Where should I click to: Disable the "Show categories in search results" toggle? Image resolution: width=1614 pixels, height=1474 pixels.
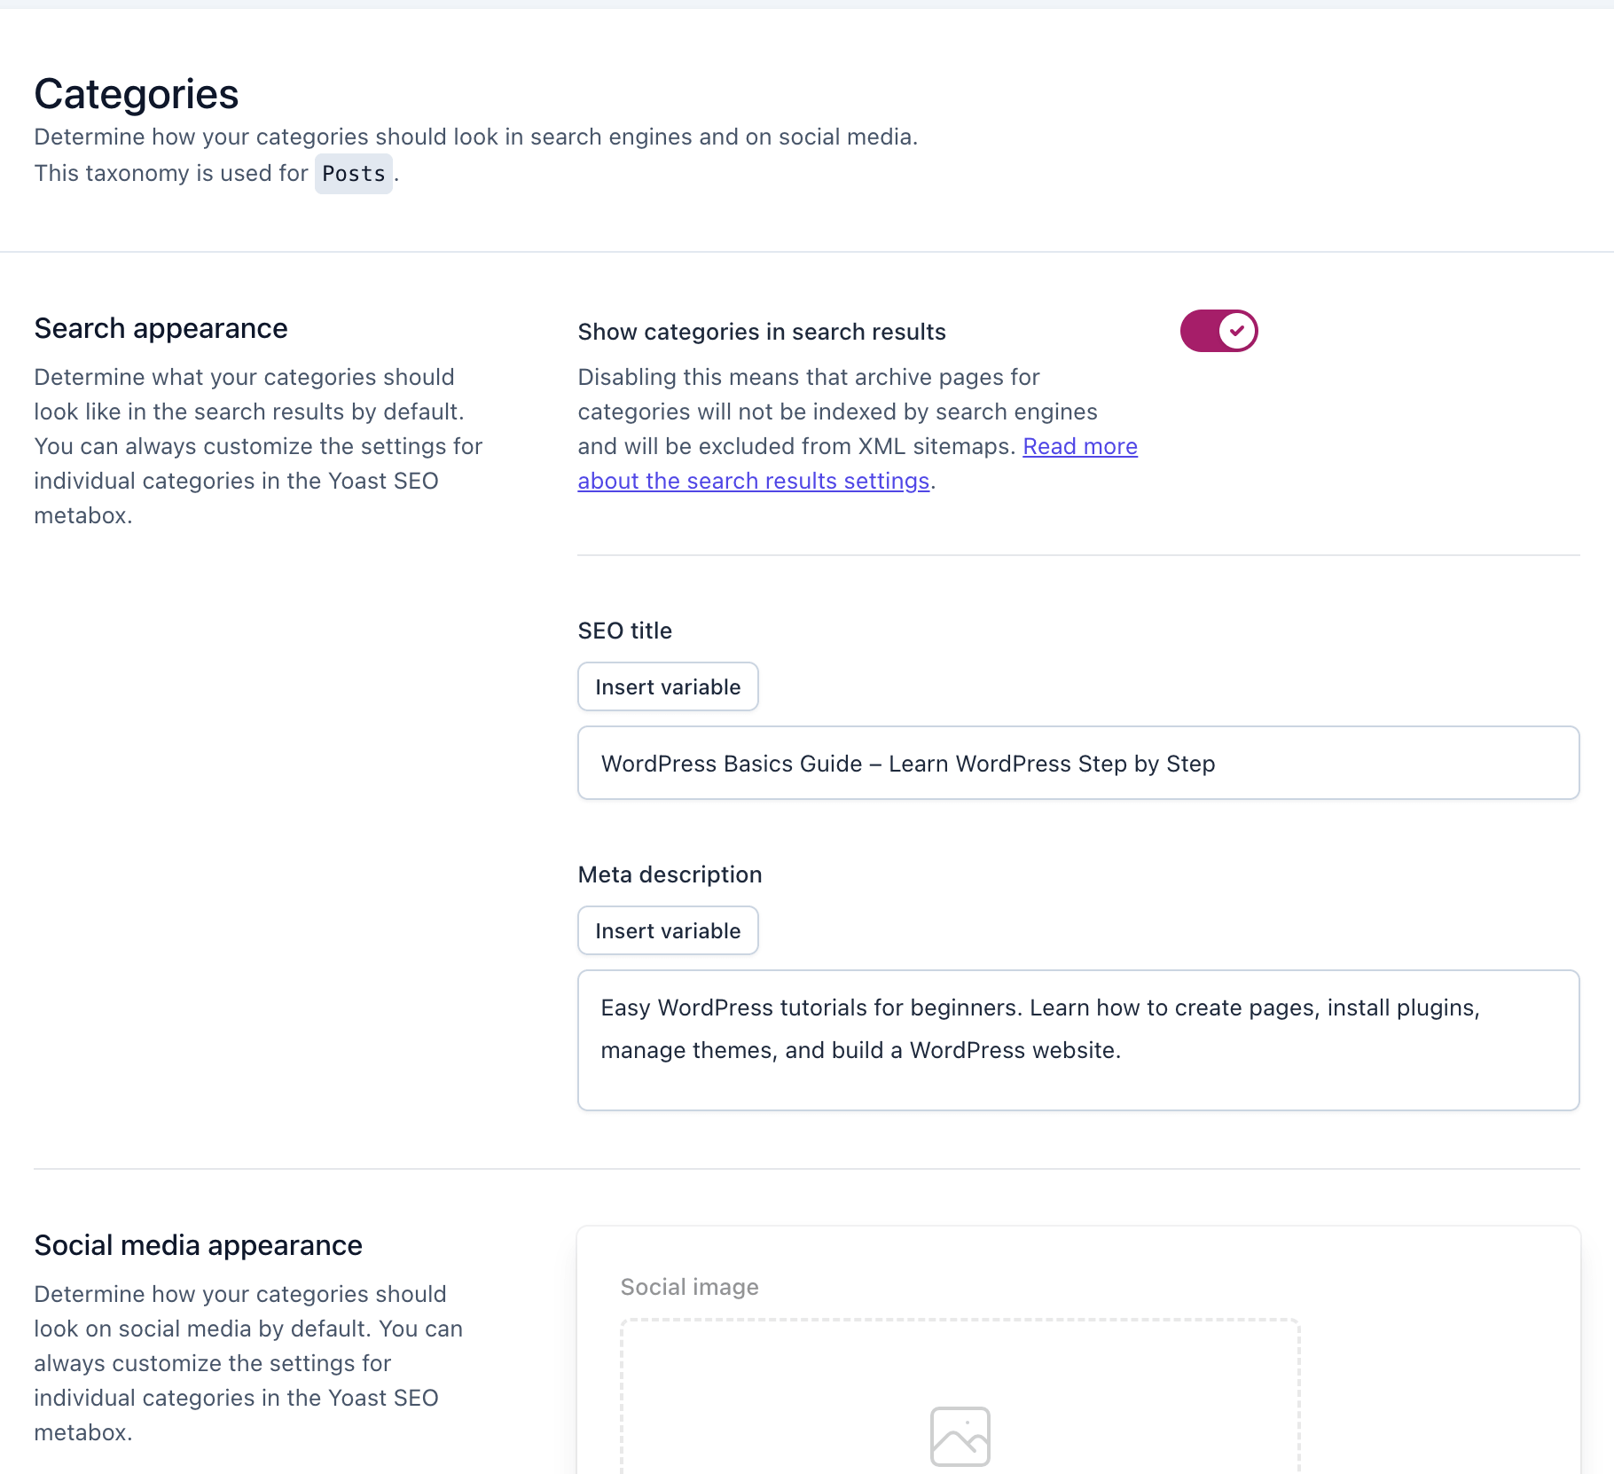(x=1218, y=330)
